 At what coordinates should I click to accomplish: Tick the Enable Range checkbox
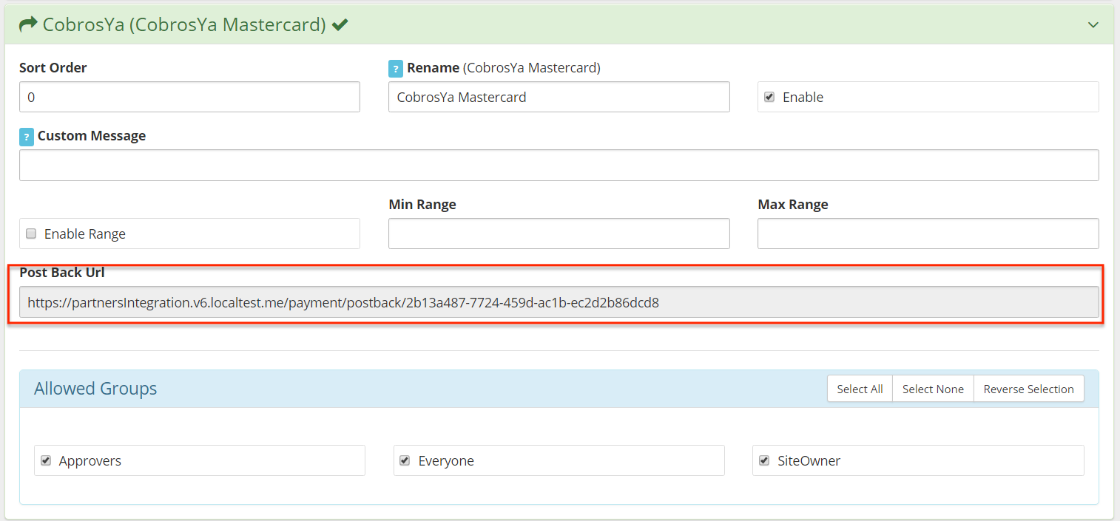coord(31,234)
